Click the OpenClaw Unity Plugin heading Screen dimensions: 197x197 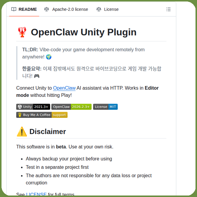pyautogui.click(x=84, y=32)
